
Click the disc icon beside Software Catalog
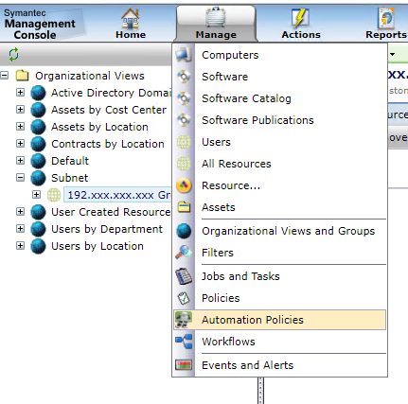click(184, 98)
